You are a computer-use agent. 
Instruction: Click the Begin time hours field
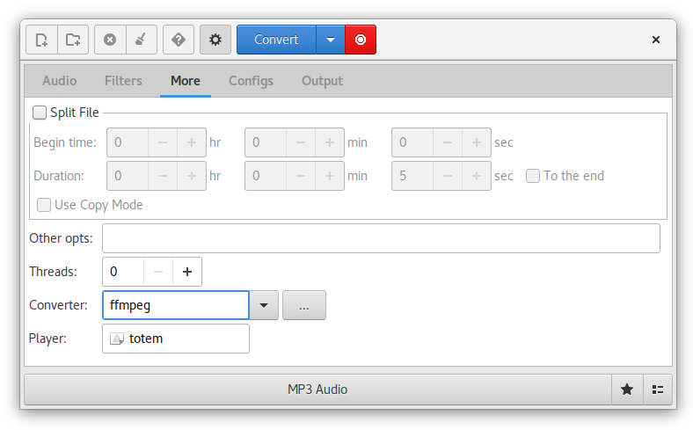(x=128, y=142)
